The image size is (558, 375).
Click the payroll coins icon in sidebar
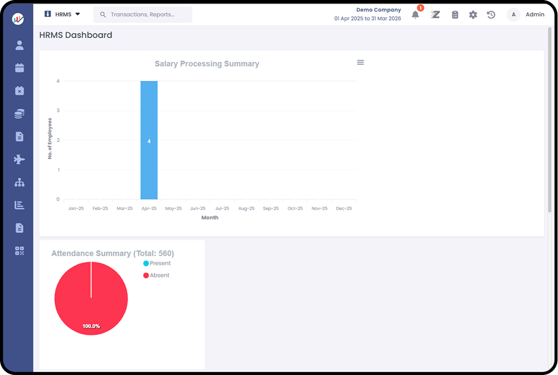point(18,113)
